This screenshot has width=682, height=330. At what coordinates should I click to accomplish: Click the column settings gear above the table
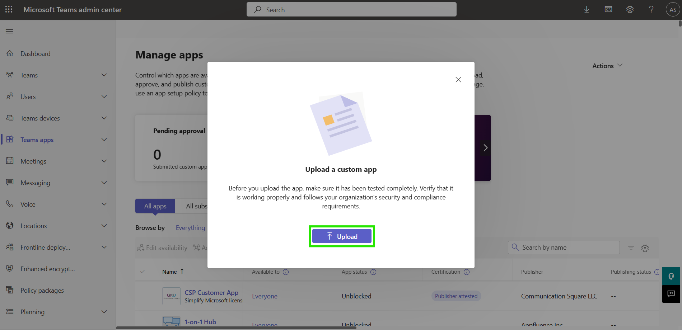[645, 248]
